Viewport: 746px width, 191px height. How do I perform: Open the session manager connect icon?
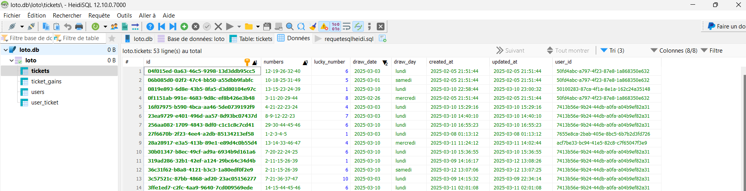tap(12, 27)
